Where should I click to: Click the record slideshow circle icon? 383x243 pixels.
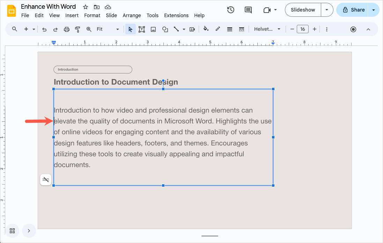click(353, 29)
